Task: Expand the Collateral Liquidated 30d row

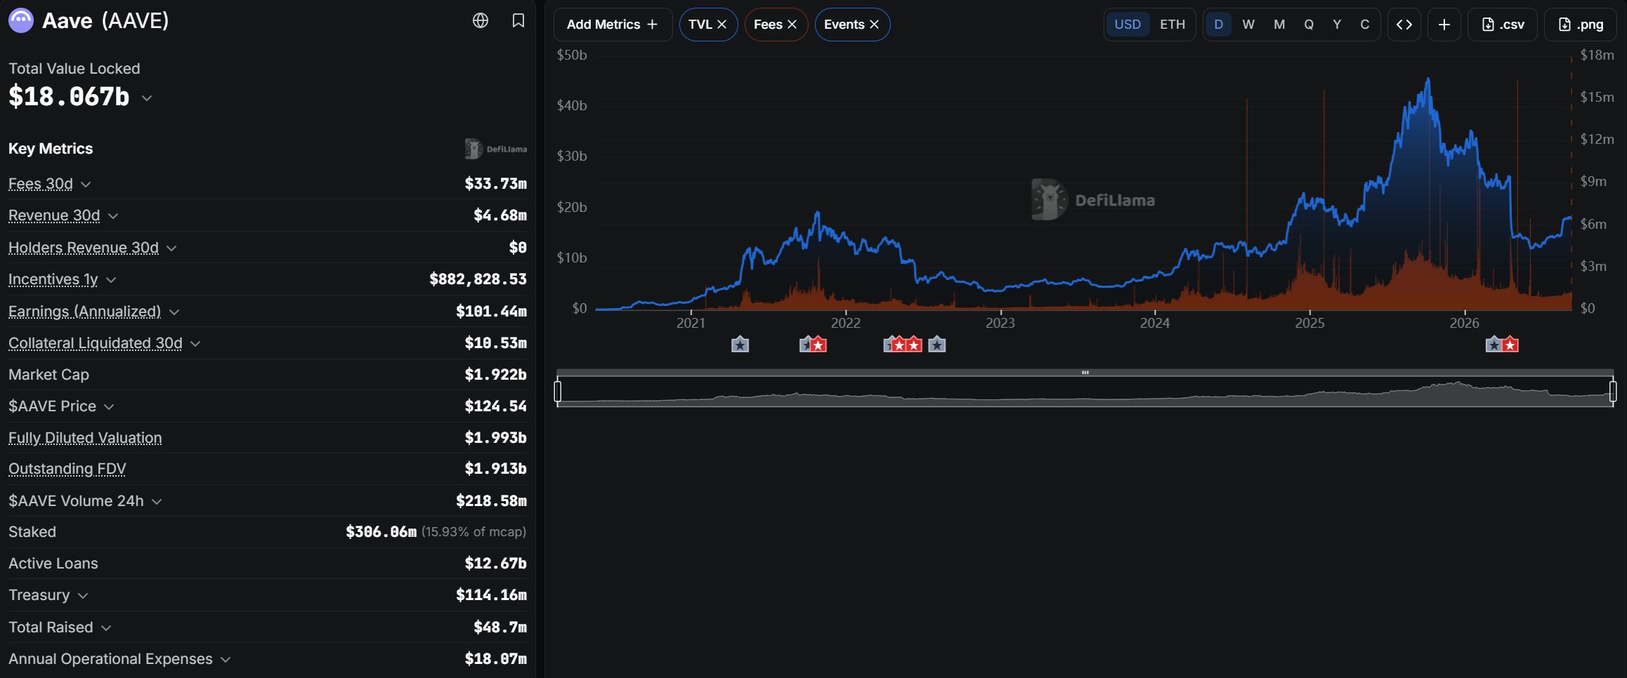Action: coord(195,344)
